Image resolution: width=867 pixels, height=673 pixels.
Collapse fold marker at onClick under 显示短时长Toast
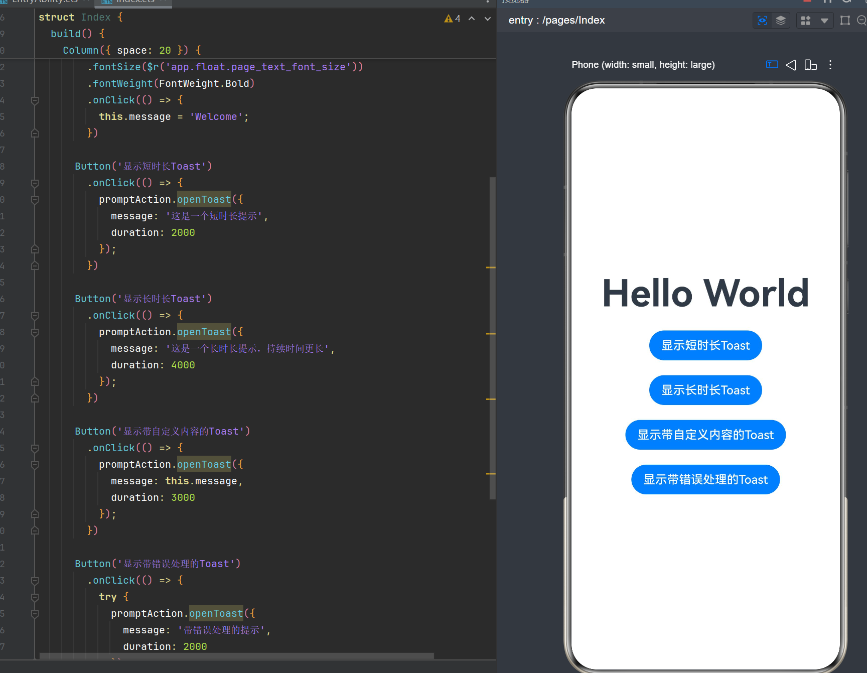(35, 183)
